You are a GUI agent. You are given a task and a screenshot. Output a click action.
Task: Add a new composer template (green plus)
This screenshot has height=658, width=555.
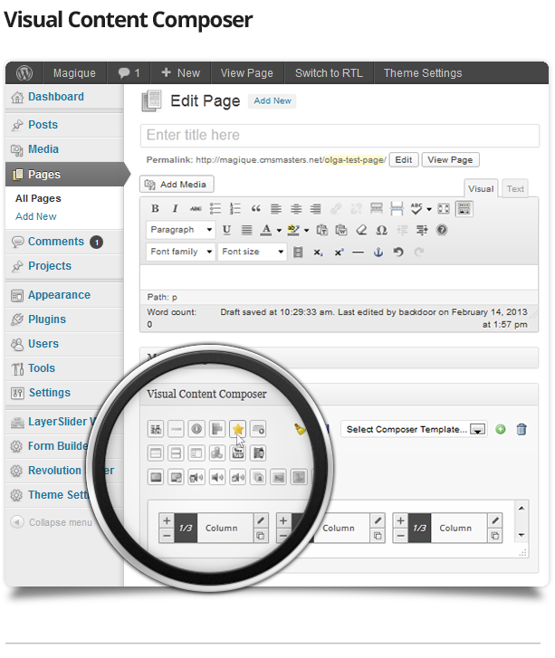(x=500, y=429)
